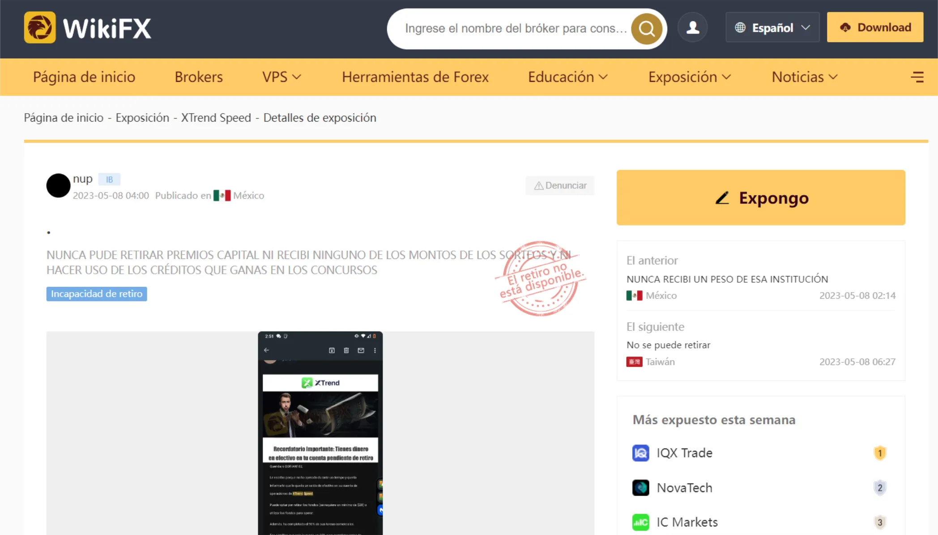Click the IC Markets broker logo
938x535 pixels.
click(640, 522)
